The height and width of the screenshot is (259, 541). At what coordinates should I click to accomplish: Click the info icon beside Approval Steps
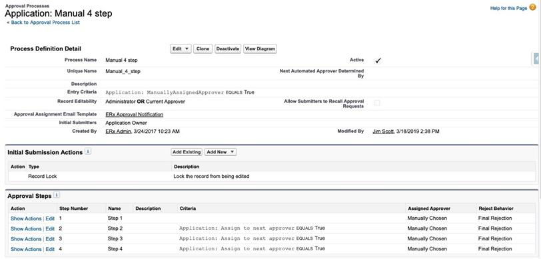[57, 195]
